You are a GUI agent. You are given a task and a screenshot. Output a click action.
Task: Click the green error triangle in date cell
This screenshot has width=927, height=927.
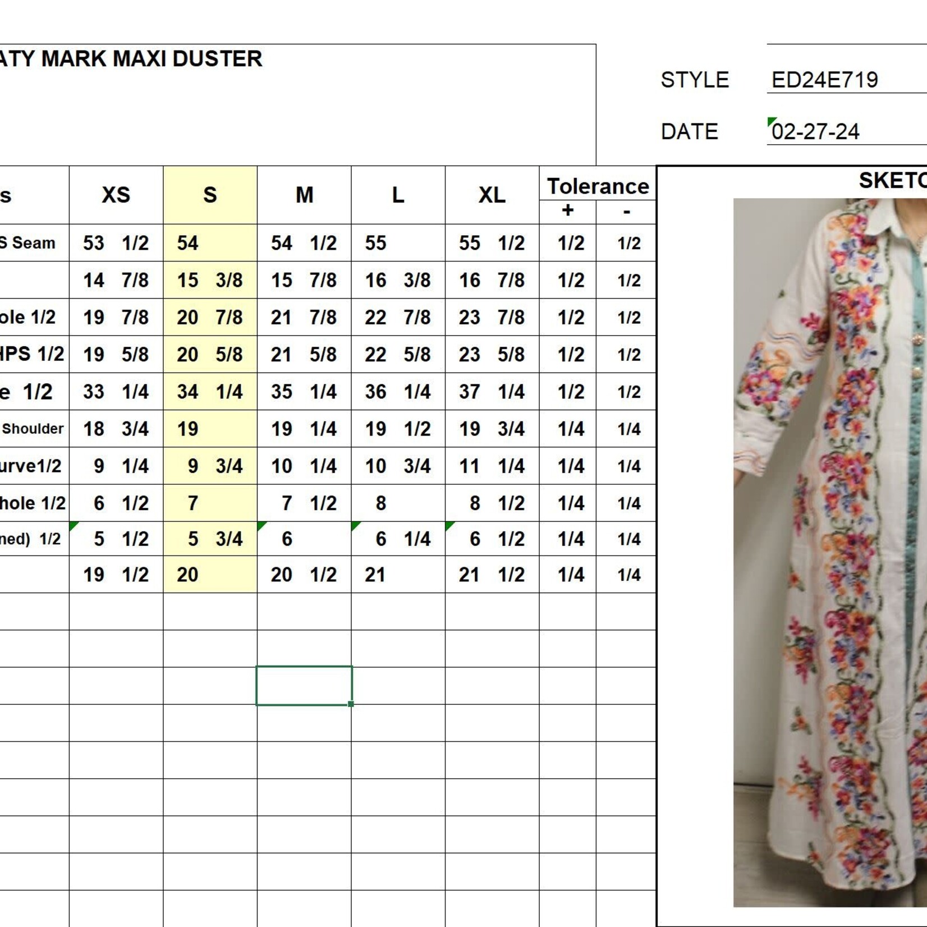click(772, 121)
